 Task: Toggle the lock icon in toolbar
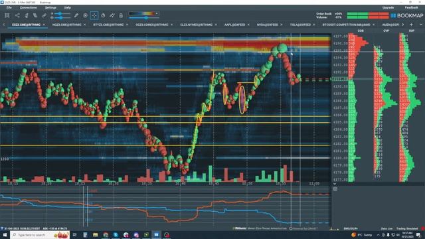tap(121, 15)
